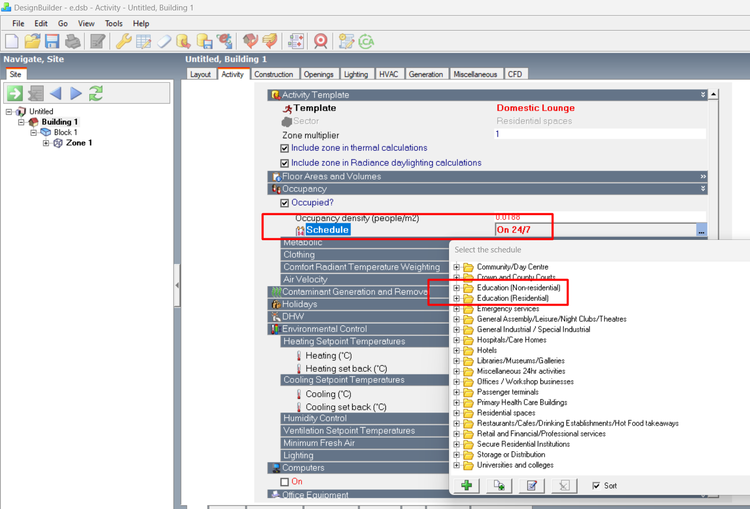Uncheck the Occupied? checkbox
Screen dimensions: 750x509
[284, 203]
